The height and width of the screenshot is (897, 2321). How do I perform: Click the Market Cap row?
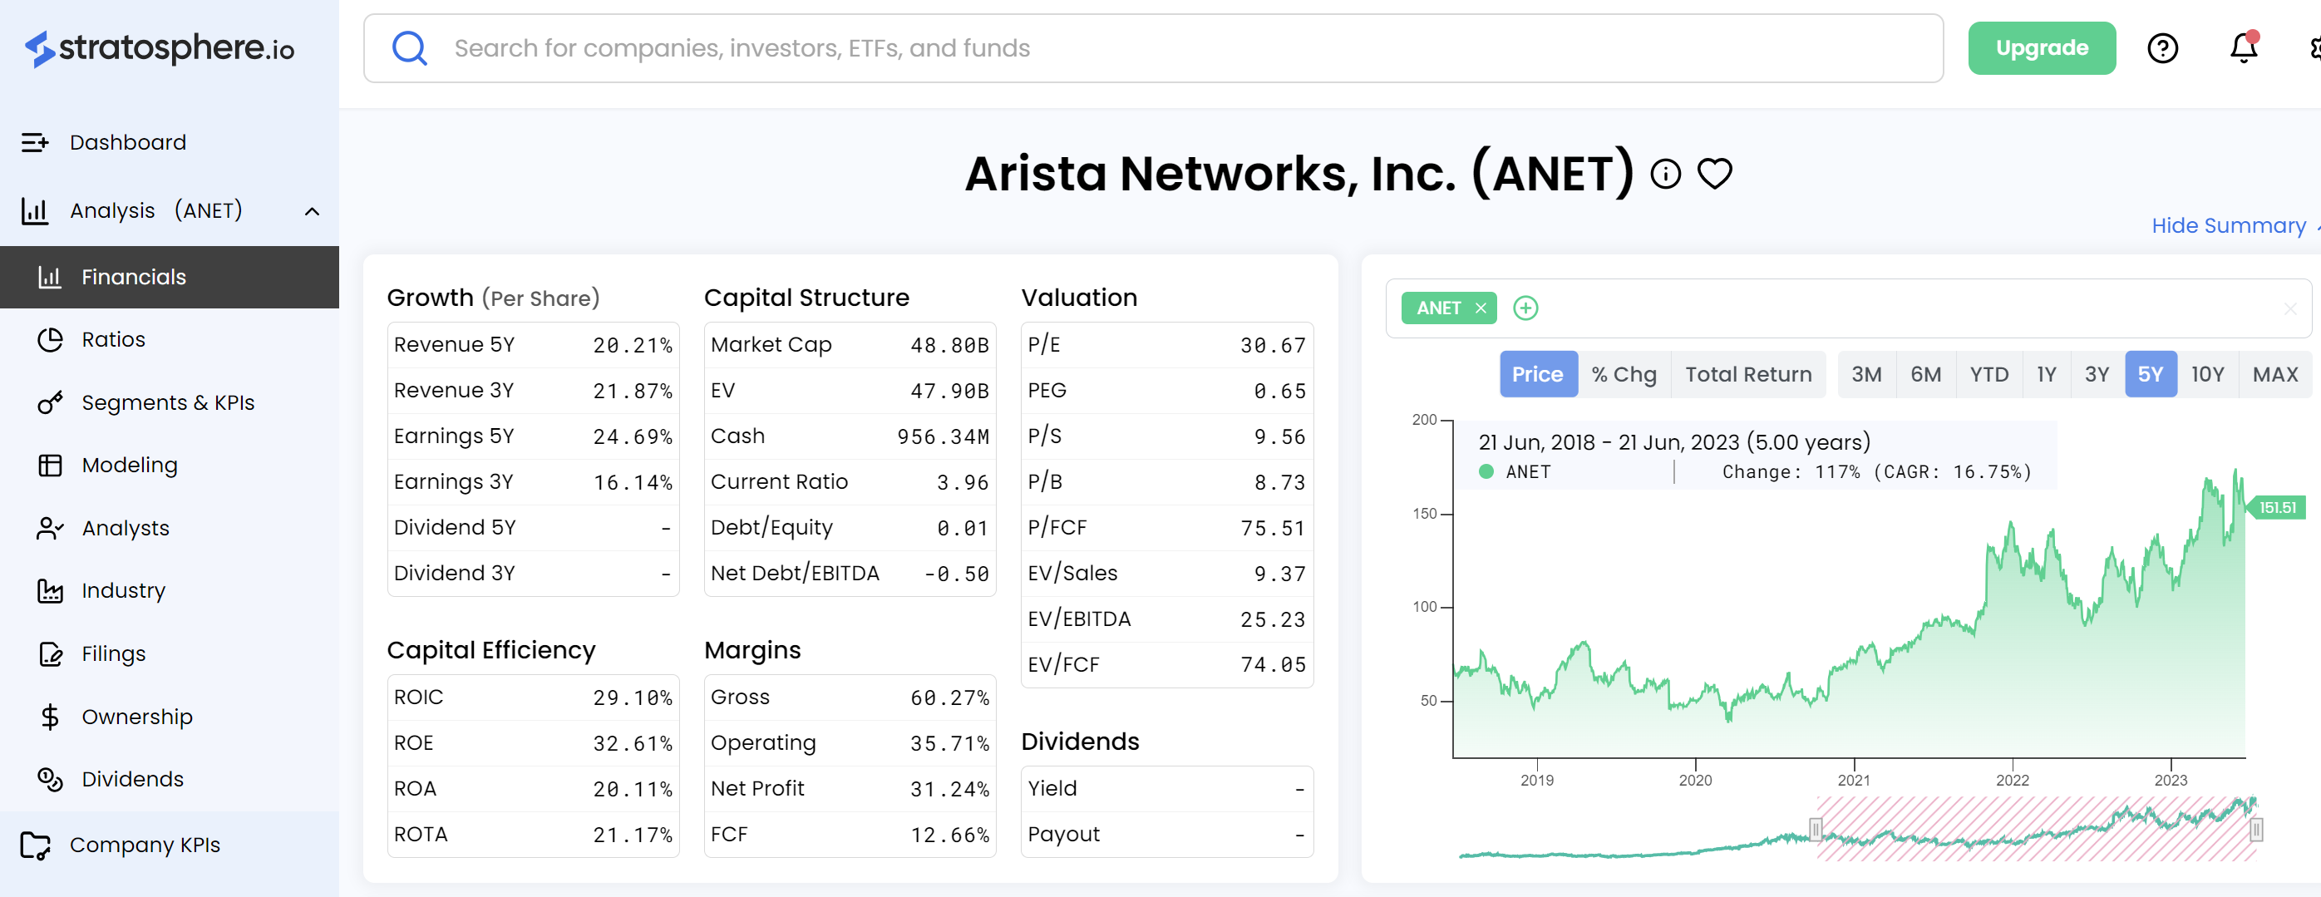[x=850, y=345]
